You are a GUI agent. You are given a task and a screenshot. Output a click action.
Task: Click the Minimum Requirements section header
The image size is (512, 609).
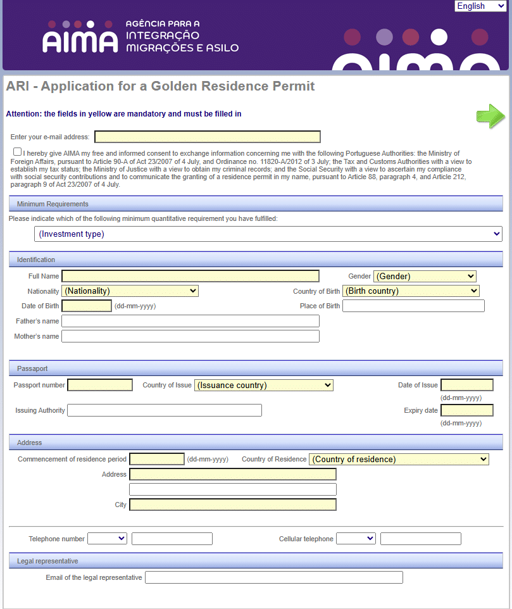tap(256, 204)
